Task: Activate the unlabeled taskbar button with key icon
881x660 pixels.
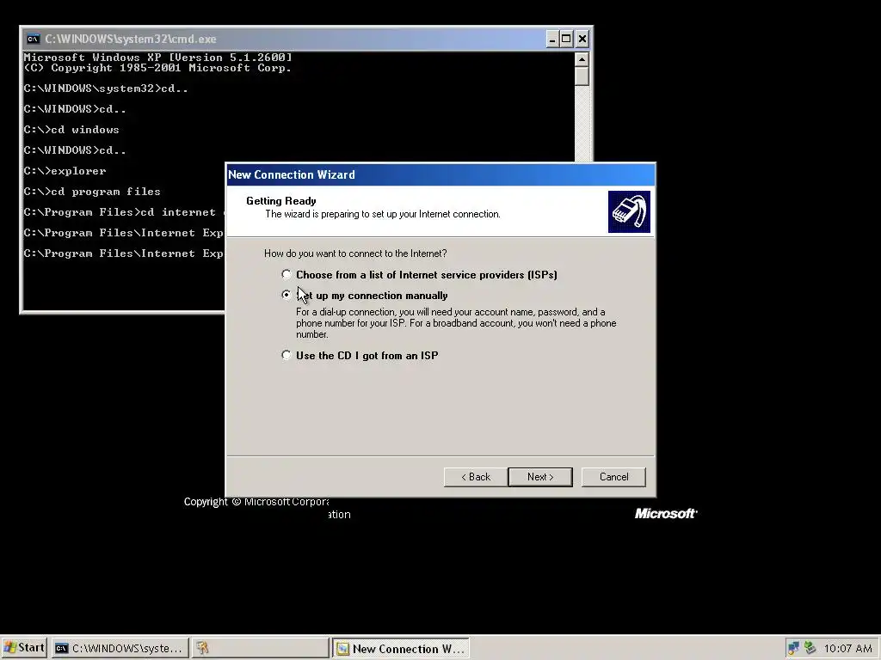Action: coord(260,648)
